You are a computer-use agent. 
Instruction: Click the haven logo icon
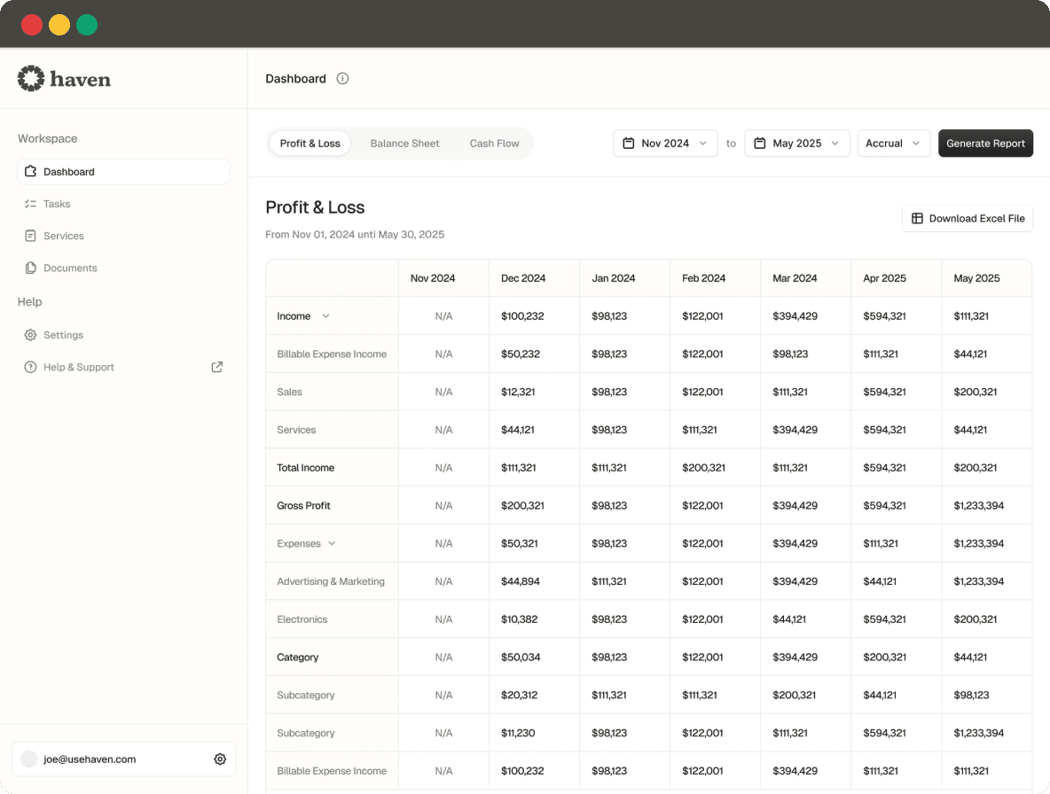tap(31, 78)
